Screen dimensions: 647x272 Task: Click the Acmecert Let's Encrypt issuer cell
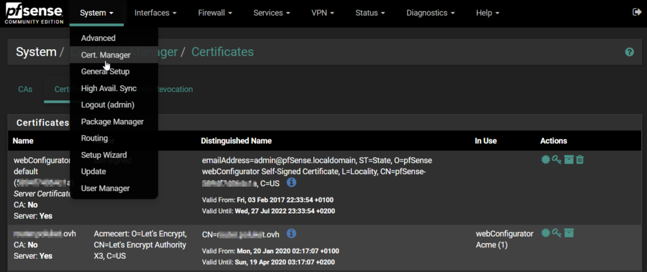[141, 245]
